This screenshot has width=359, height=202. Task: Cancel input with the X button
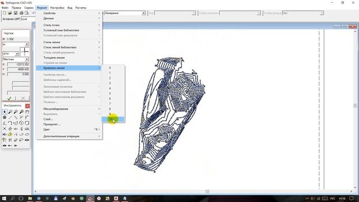pos(22,98)
